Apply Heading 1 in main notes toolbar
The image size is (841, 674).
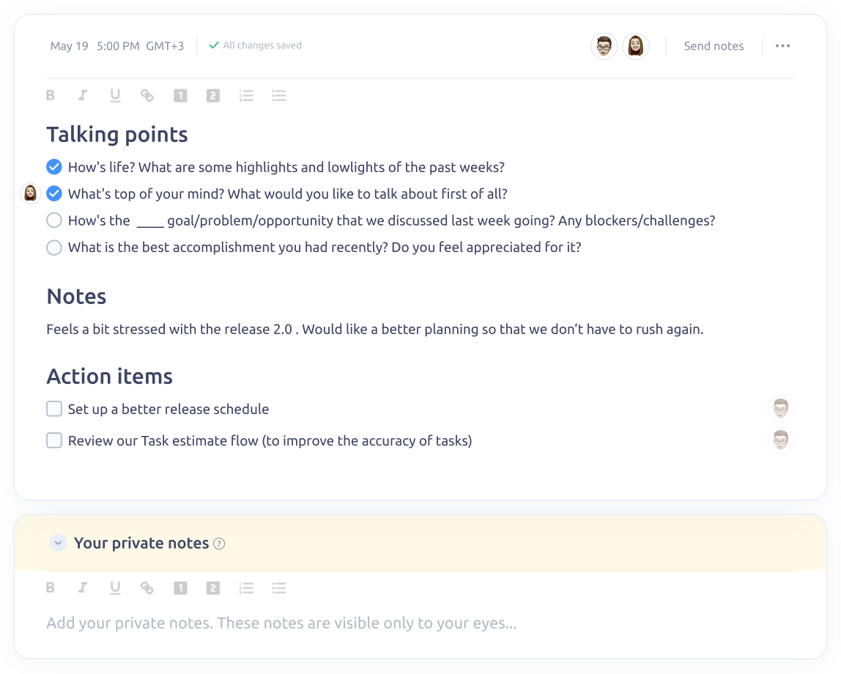(x=180, y=96)
